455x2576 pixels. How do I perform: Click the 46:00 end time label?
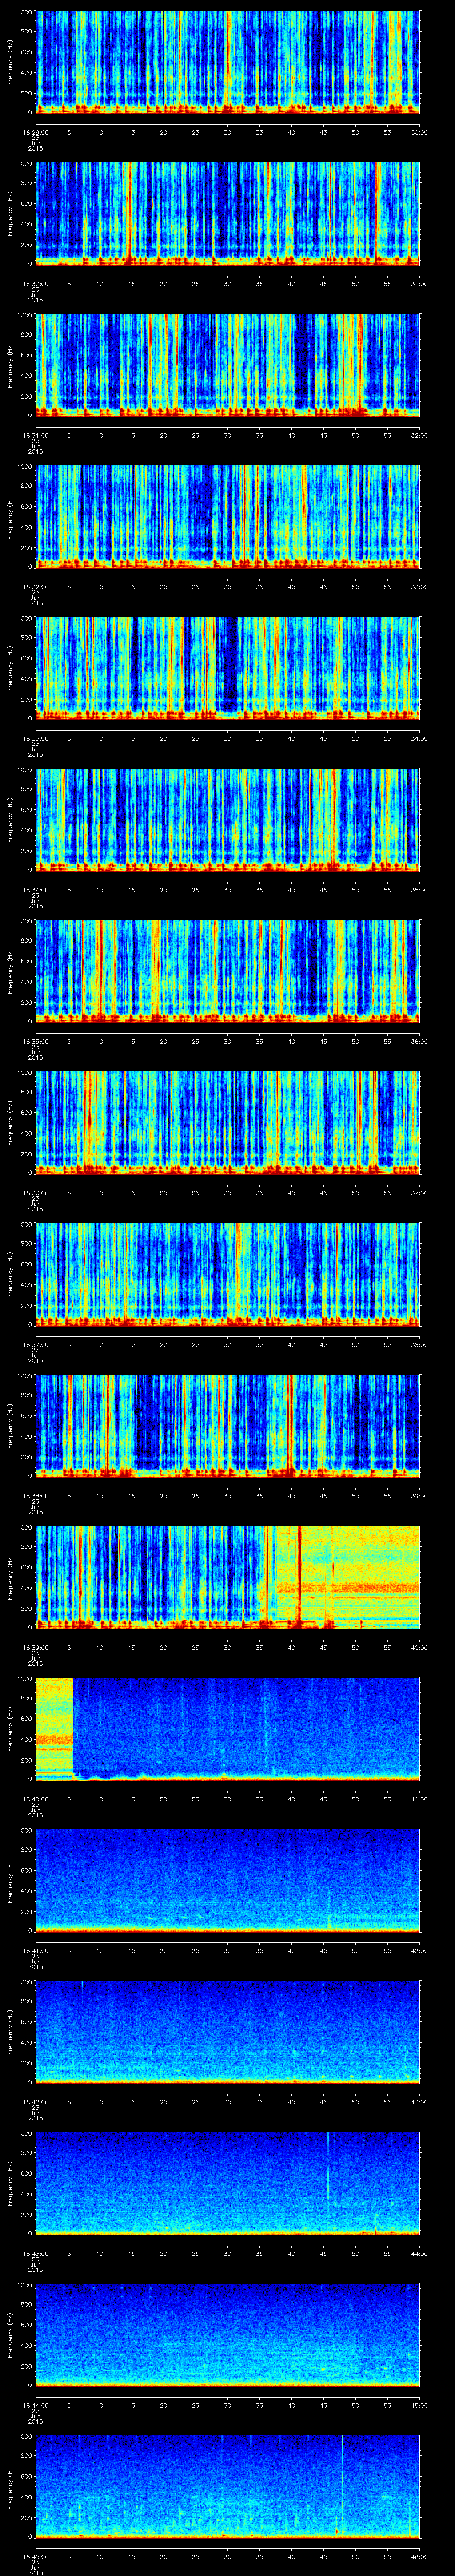coord(420,2556)
